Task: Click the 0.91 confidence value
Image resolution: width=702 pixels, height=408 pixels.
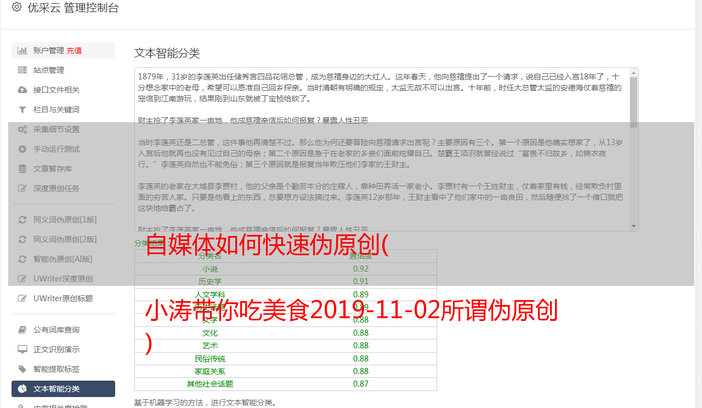Action: (361, 281)
